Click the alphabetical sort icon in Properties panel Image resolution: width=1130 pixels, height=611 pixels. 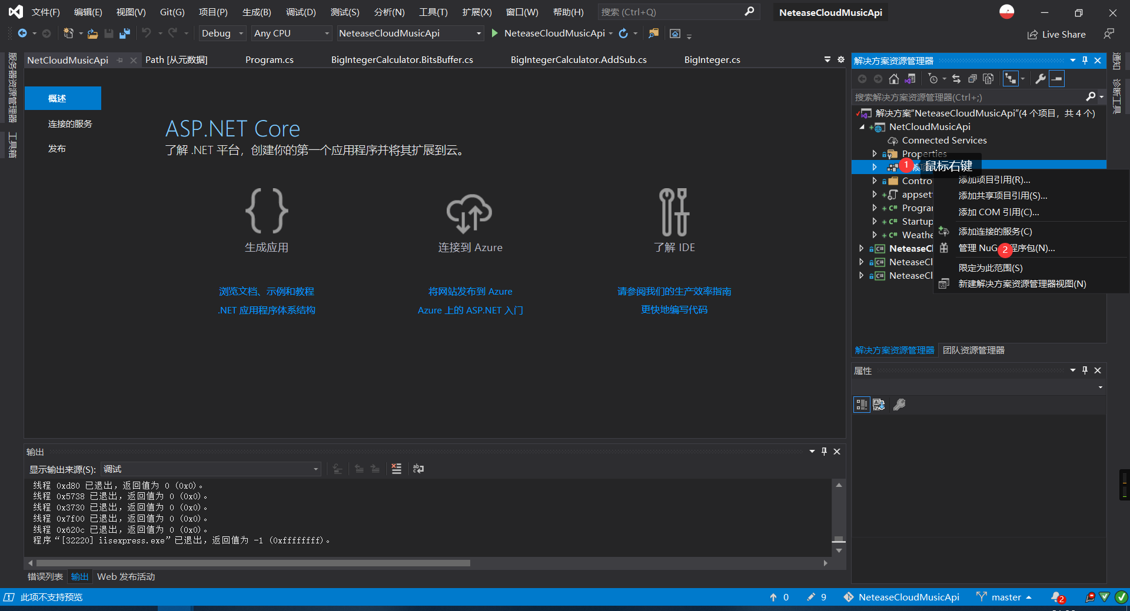[x=879, y=405]
